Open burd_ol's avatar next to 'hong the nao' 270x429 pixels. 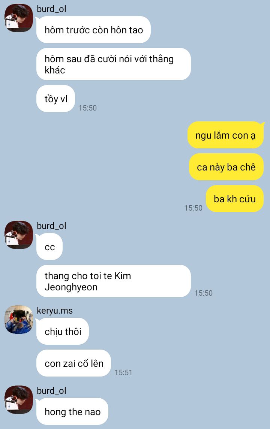tap(19, 400)
